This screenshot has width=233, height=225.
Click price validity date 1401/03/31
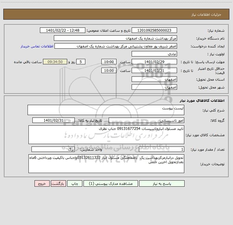click(x=154, y=70)
